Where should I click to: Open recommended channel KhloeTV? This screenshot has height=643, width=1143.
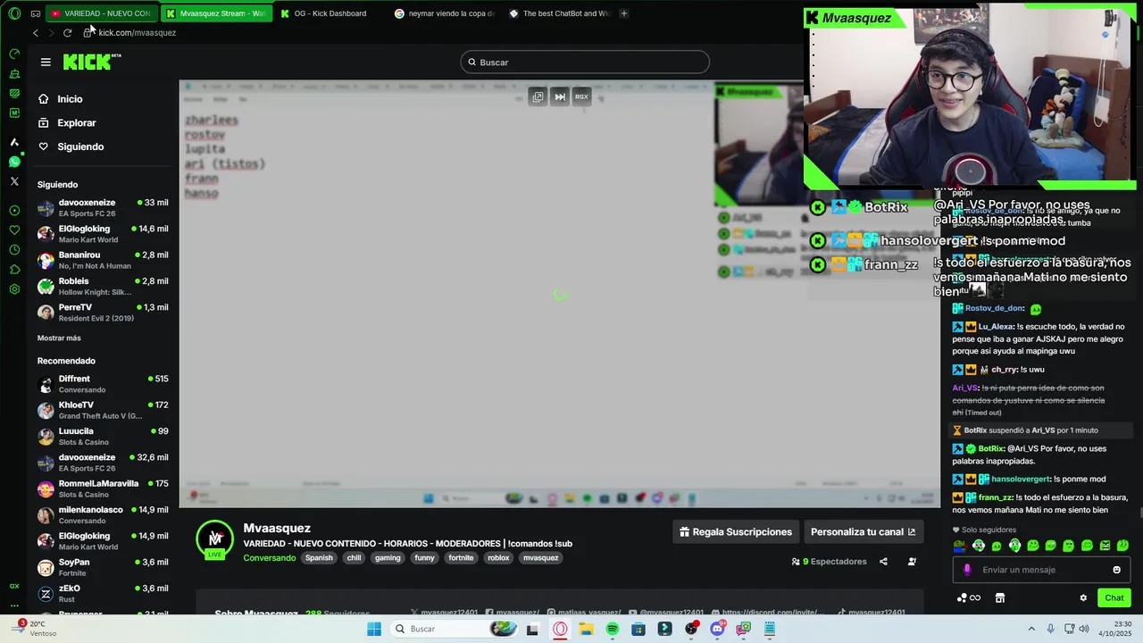[x=103, y=410]
